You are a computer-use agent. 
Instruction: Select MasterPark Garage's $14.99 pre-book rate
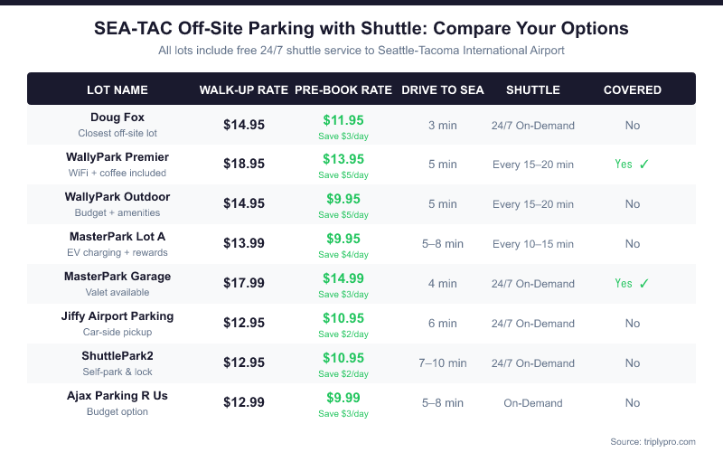(x=343, y=279)
